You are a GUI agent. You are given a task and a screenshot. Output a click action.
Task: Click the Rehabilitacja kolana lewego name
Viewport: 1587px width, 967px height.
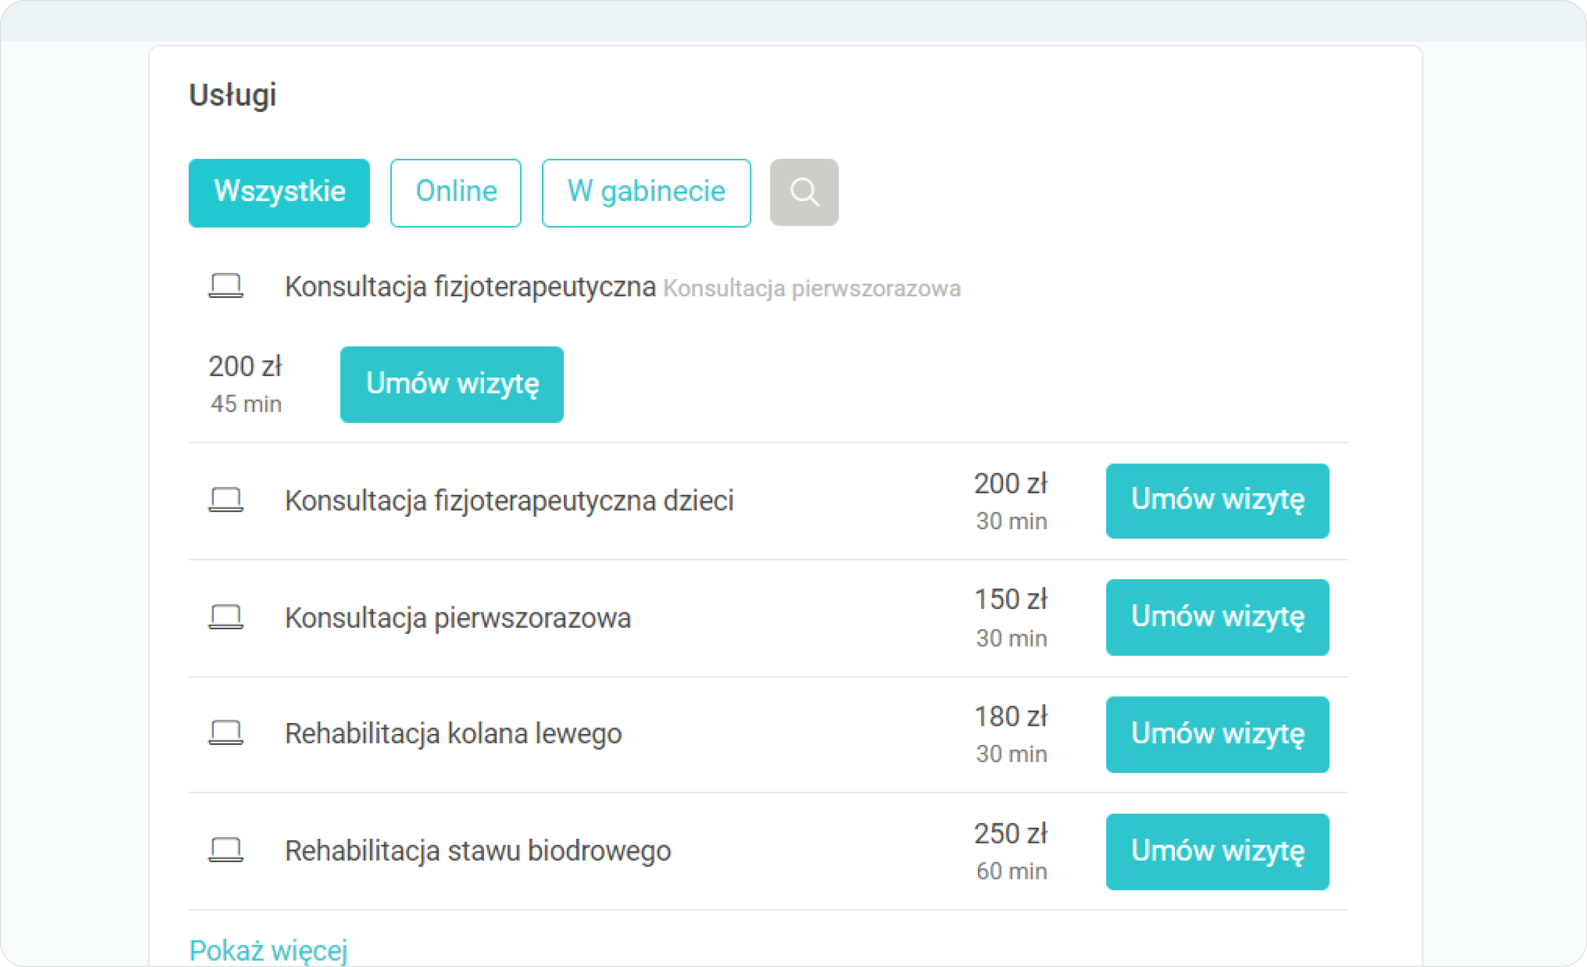coord(454,734)
